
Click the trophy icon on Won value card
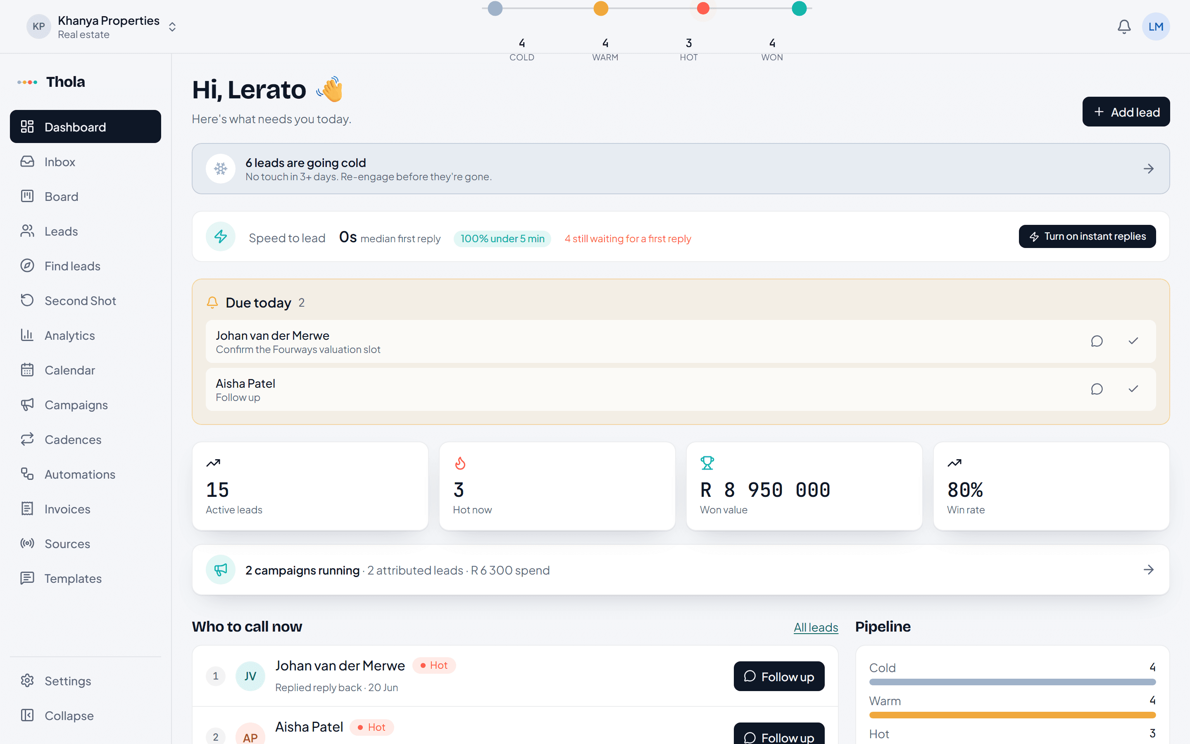(707, 463)
